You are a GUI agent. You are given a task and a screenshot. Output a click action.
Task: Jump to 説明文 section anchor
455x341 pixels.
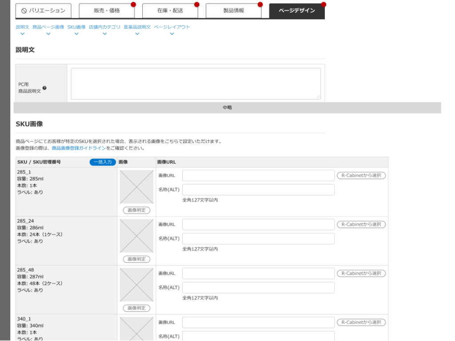[x=22, y=27]
